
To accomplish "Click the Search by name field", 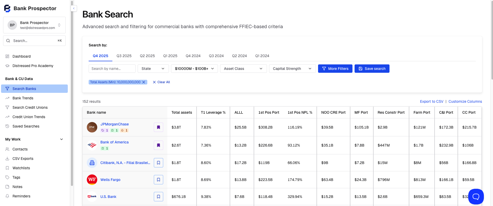I will point(112,69).
